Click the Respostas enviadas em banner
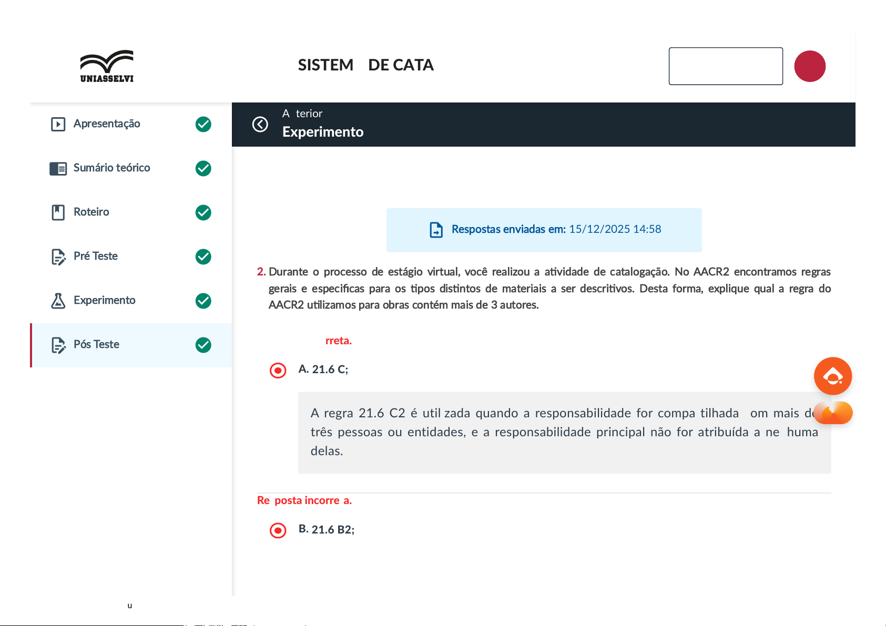The image size is (886, 626). [x=544, y=230]
